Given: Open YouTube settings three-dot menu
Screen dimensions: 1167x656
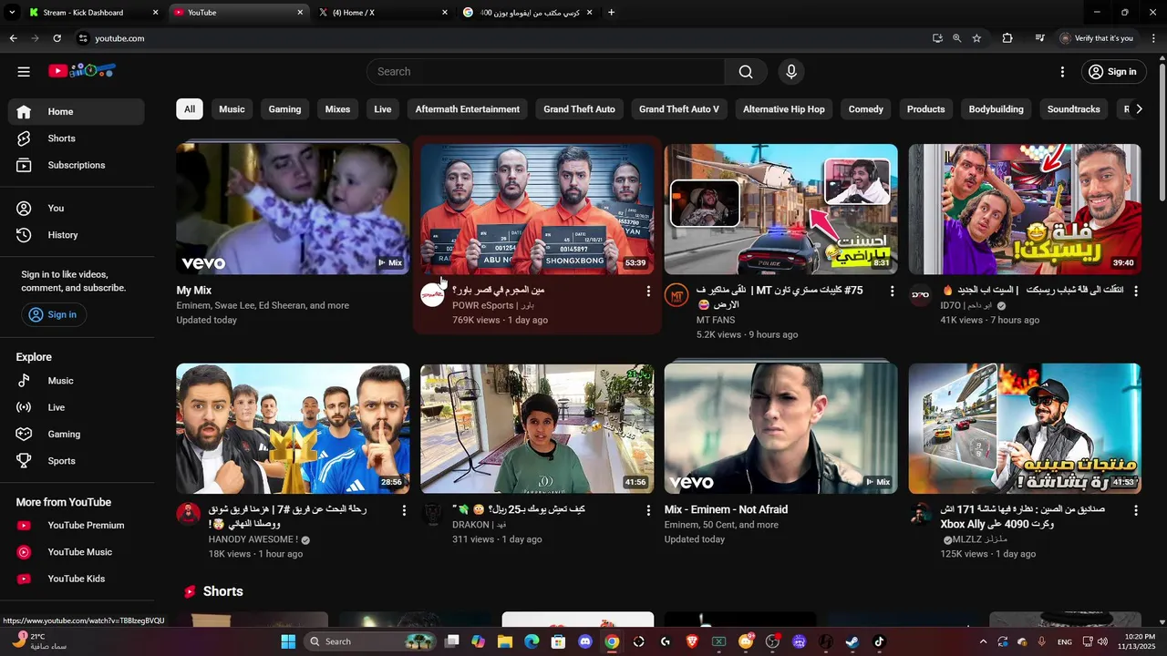Looking at the screenshot, I should pyautogui.click(x=1062, y=71).
